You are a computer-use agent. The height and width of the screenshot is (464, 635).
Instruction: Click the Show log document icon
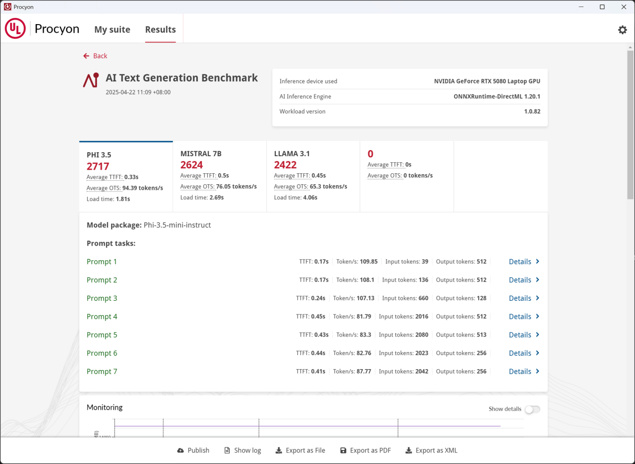[x=227, y=450]
